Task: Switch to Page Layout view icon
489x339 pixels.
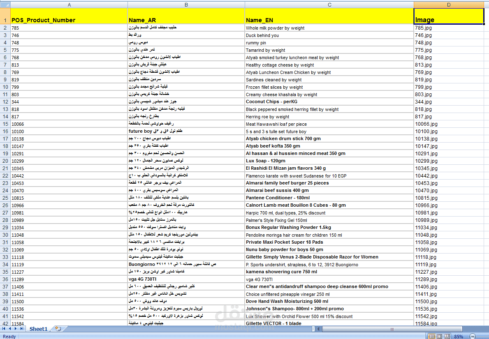Action: tap(439, 337)
